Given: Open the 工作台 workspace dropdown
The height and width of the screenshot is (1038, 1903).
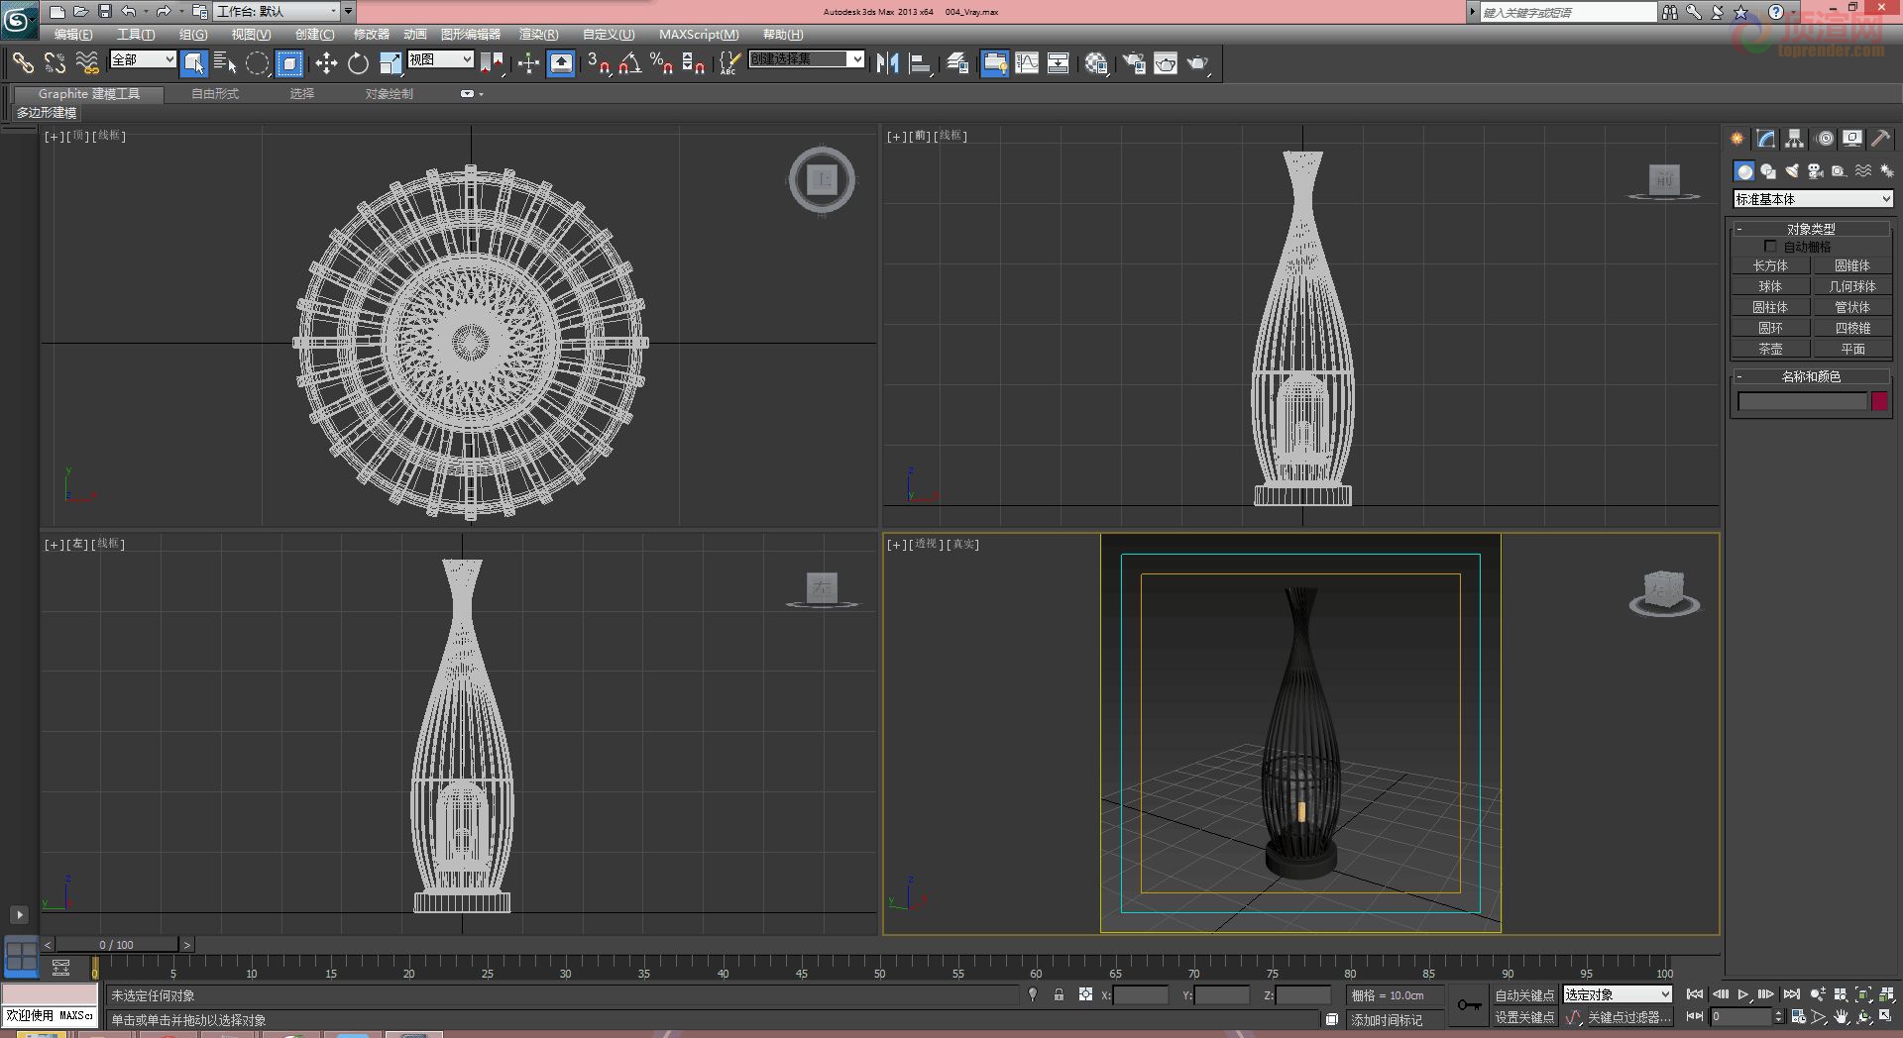Looking at the screenshot, I should [x=278, y=12].
